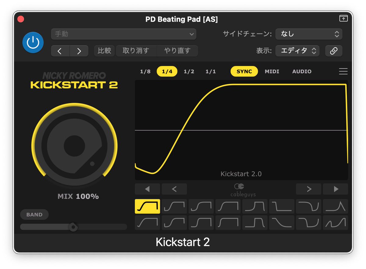Select top row third curve preset

(201, 207)
